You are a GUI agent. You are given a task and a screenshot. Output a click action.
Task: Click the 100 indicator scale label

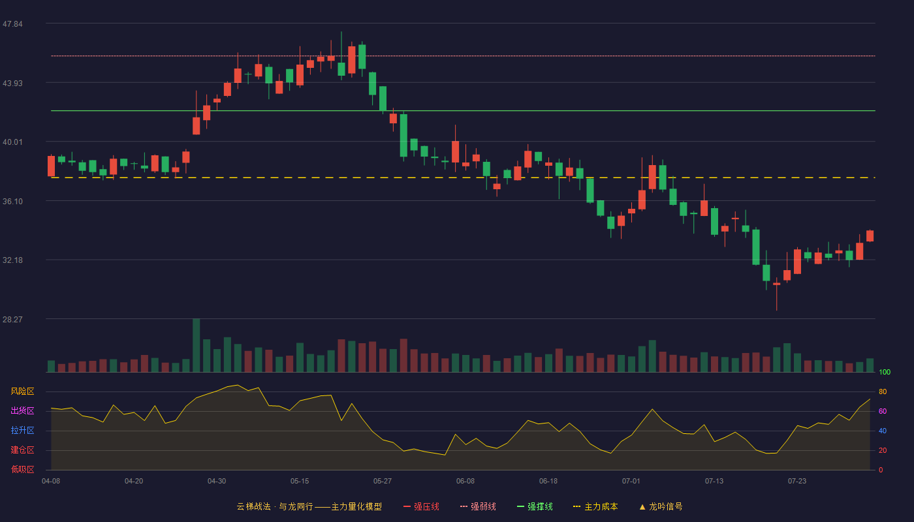(885, 372)
